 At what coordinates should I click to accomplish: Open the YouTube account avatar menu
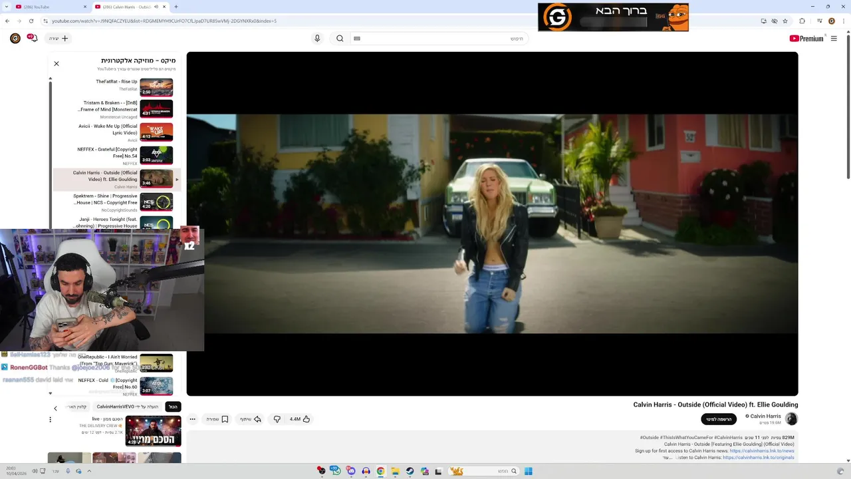coord(15,39)
